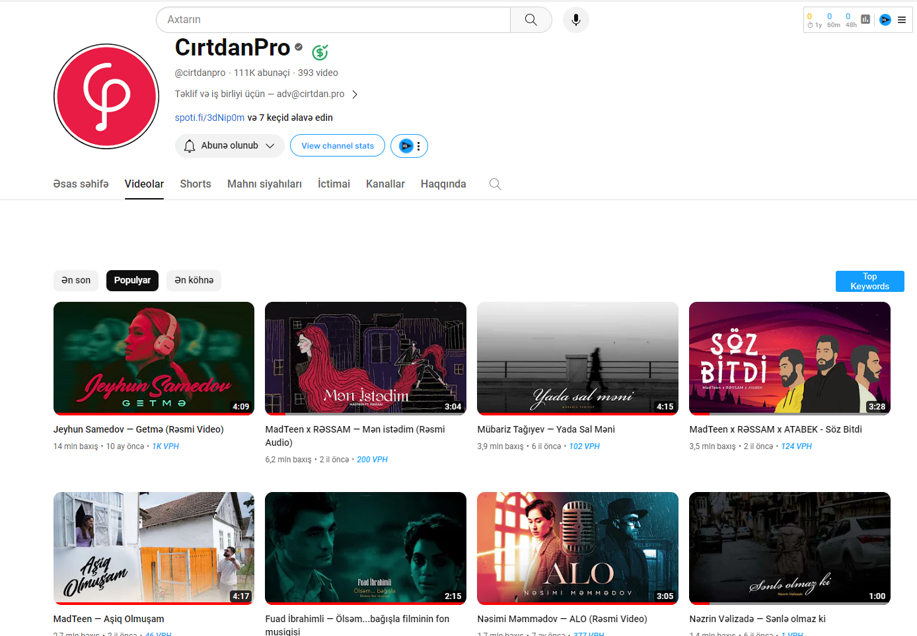
Task: Click the 1y views counter in the vidIQ bar
Action: pyautogui.click(x=814, y=20)
